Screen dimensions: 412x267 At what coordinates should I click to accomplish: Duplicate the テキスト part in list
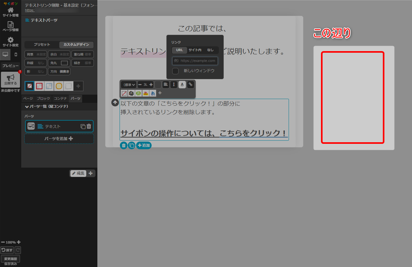[x=83, y=126]
